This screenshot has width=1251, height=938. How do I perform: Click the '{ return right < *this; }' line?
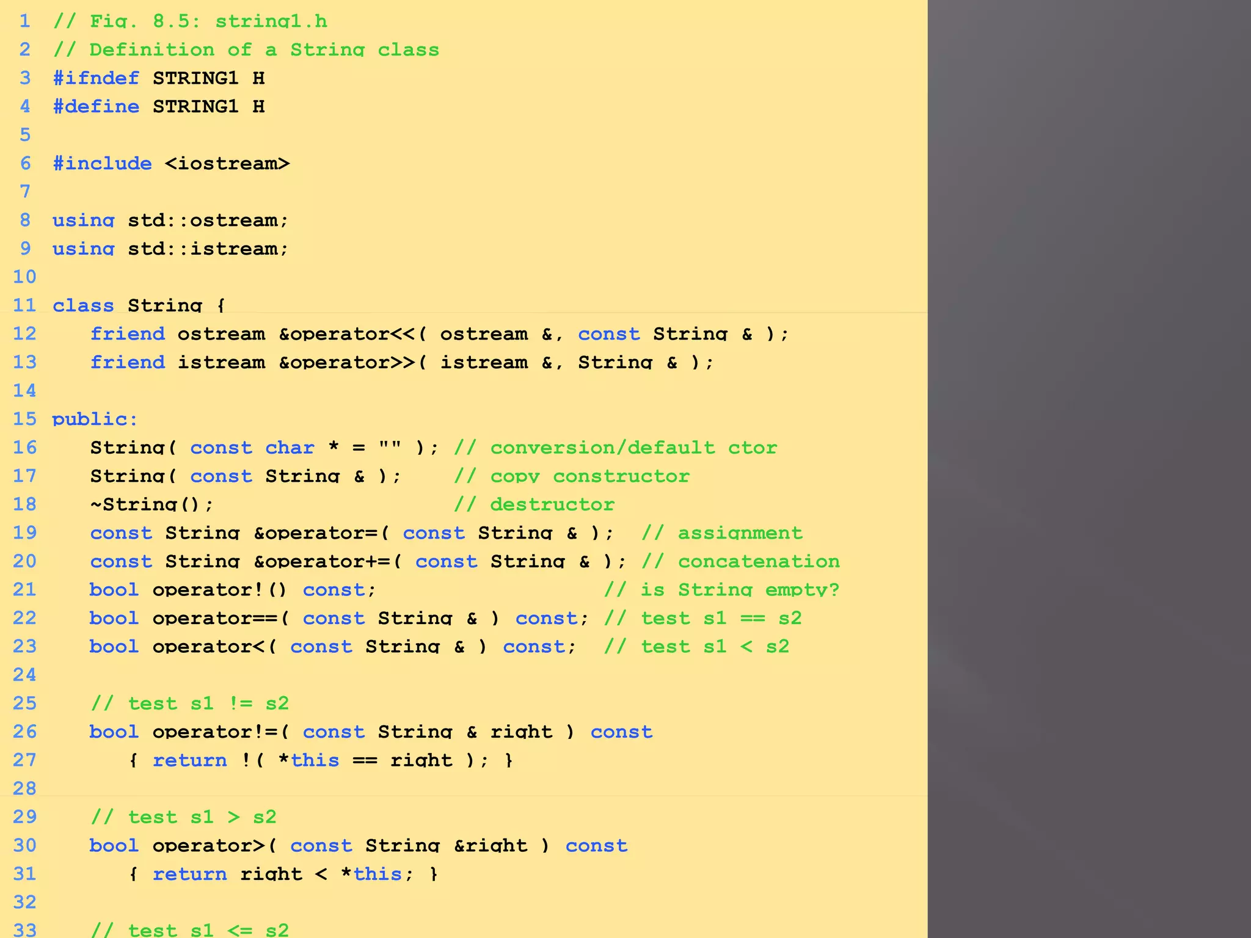[x=283, y=873]
